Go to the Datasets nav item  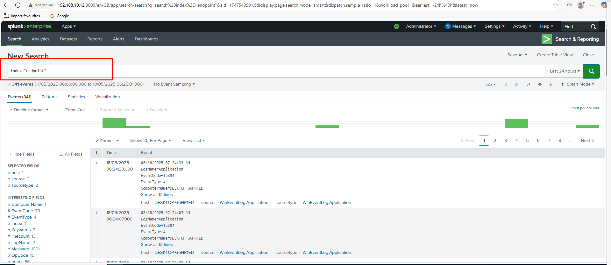68,39
